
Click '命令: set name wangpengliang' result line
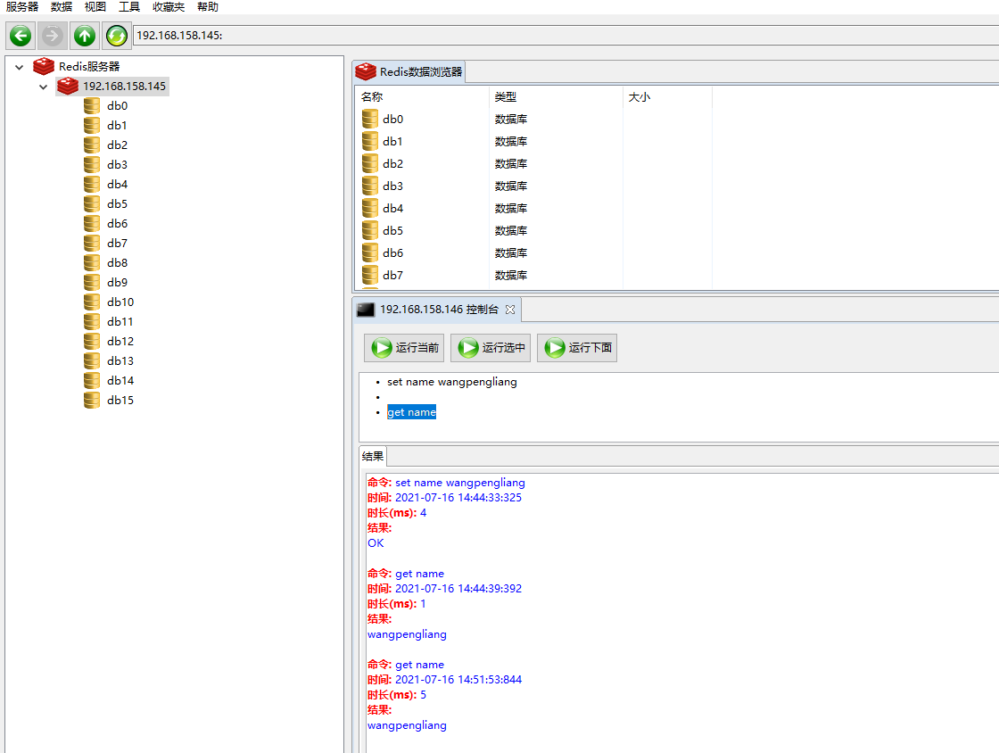[x=446, y=483]
